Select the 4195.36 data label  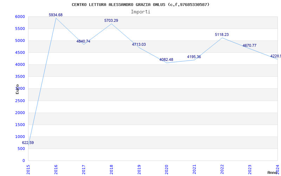[194, 57]
